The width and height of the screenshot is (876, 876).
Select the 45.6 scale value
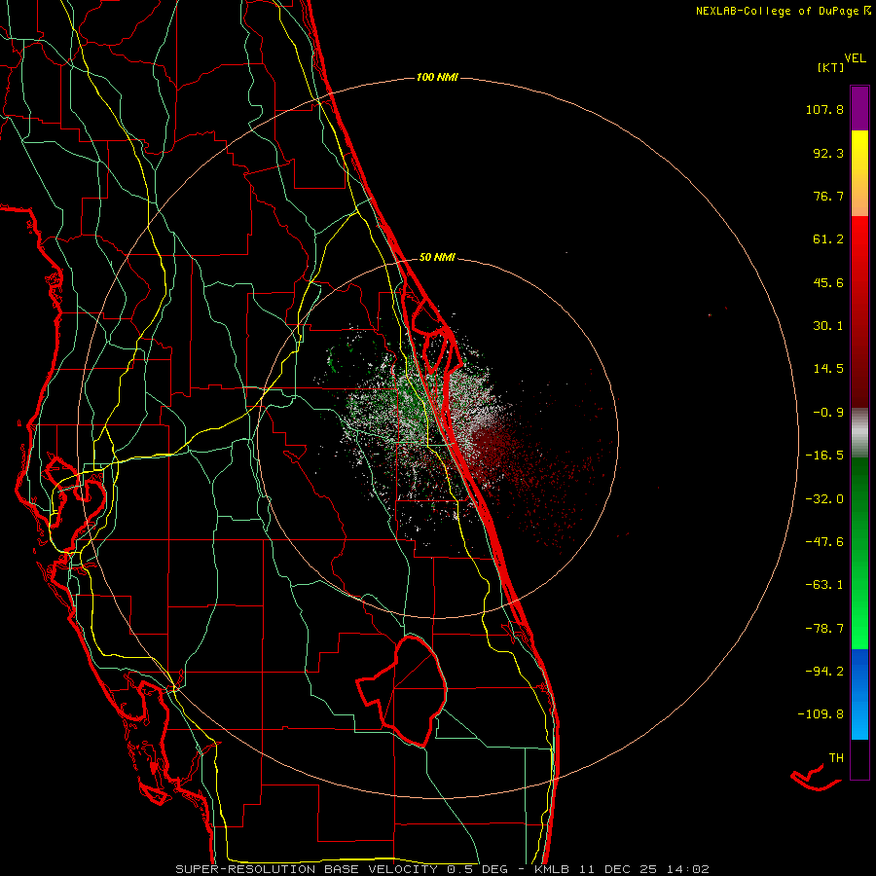(x=828, y=282)
